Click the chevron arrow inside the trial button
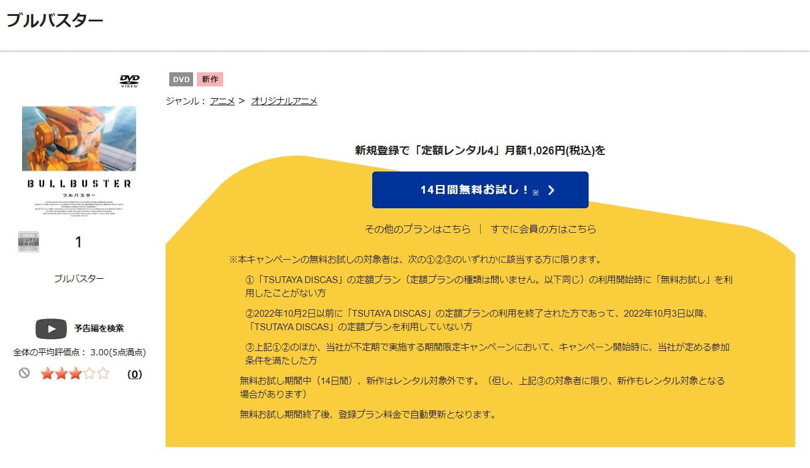This screenshot has width=810, height=468. [551, 190]
